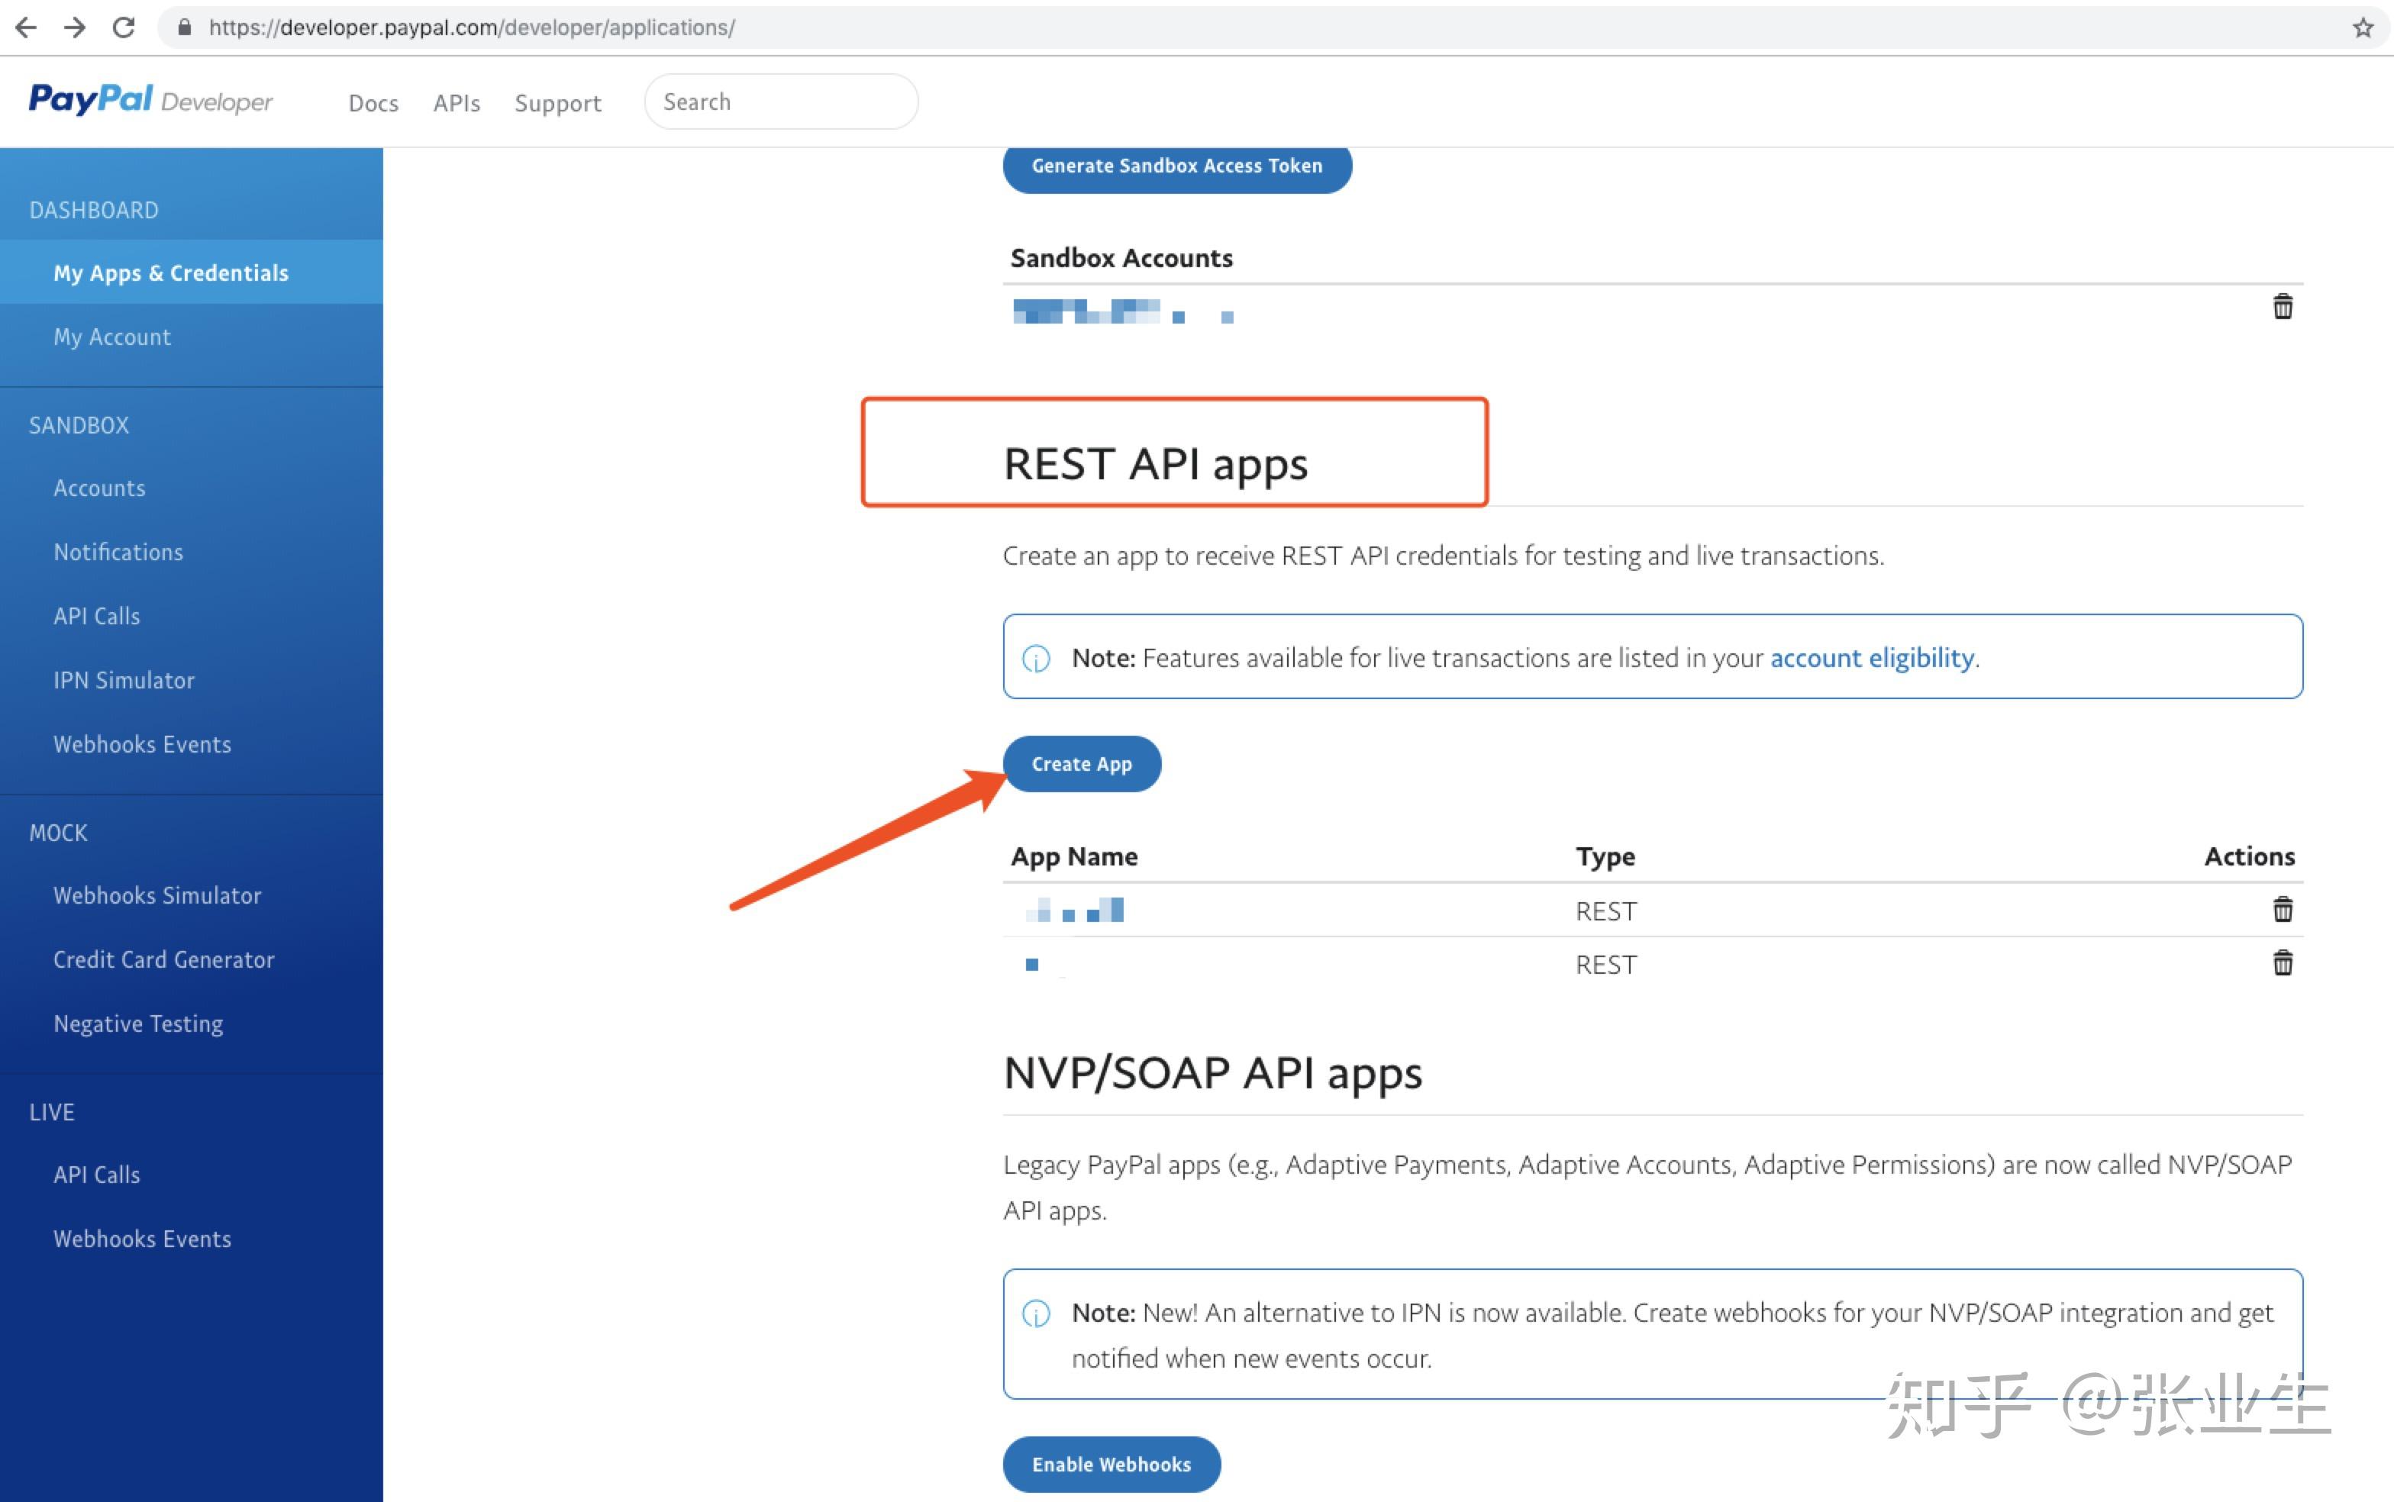2394x1502 pixels.
Task: Open Webhooks Events under Live section
Action: click(x=144, y=1239)
